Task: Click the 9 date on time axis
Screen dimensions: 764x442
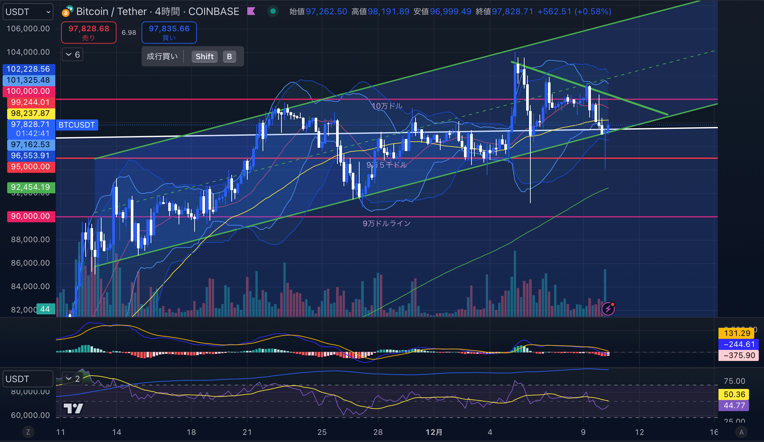Action: pyautogui.click(x=583, y=432)
